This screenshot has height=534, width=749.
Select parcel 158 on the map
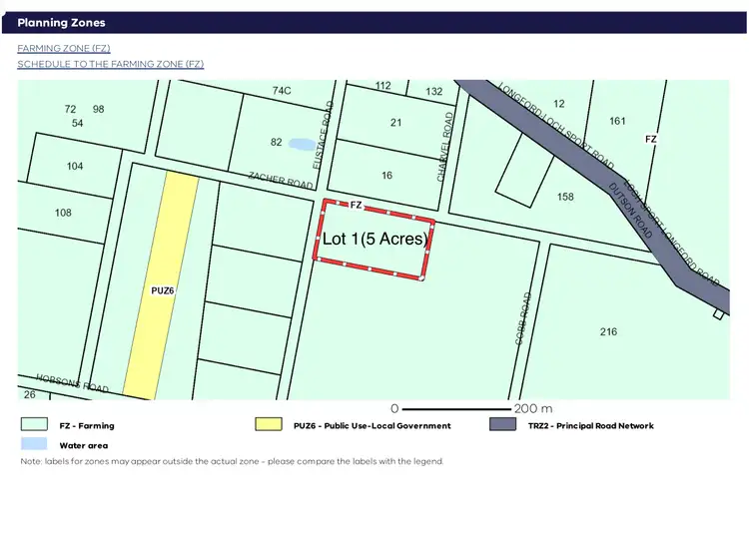point(565,197)
